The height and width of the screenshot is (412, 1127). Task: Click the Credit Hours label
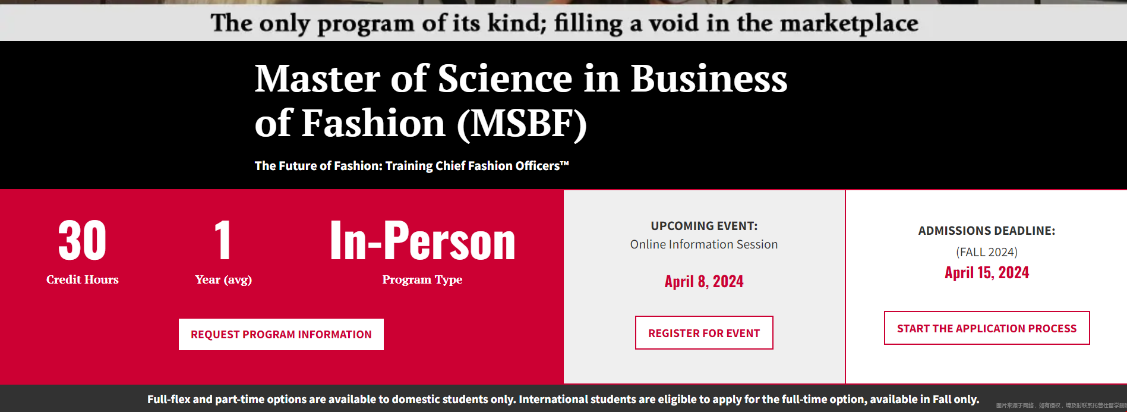tap(83, 279)
